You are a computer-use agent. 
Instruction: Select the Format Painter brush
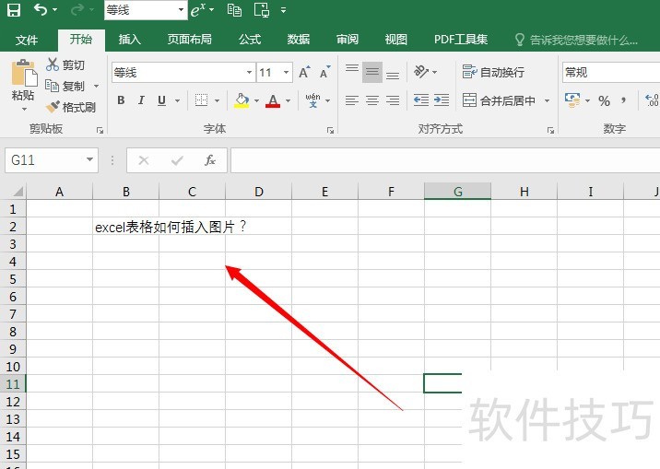pyautogui.click(x=71, y=107)
